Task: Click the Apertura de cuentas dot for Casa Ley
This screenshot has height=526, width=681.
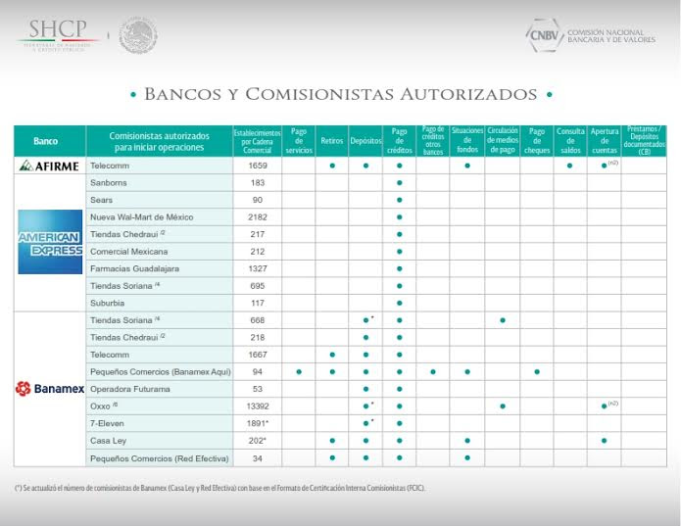Action: (x=605, y=441)
